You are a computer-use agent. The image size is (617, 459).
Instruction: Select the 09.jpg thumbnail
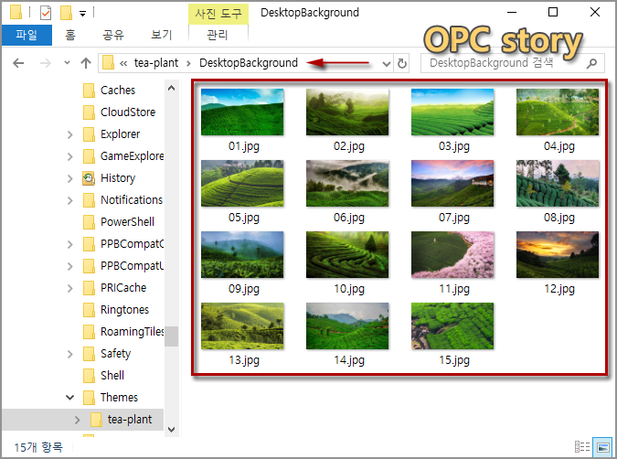point(242,255)
